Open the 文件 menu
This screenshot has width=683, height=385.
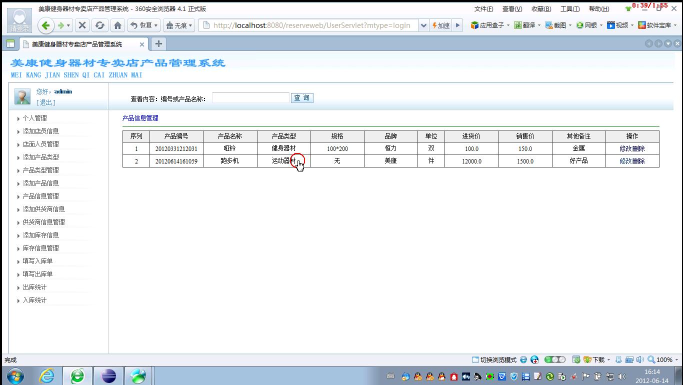click(x=483, y=9)
